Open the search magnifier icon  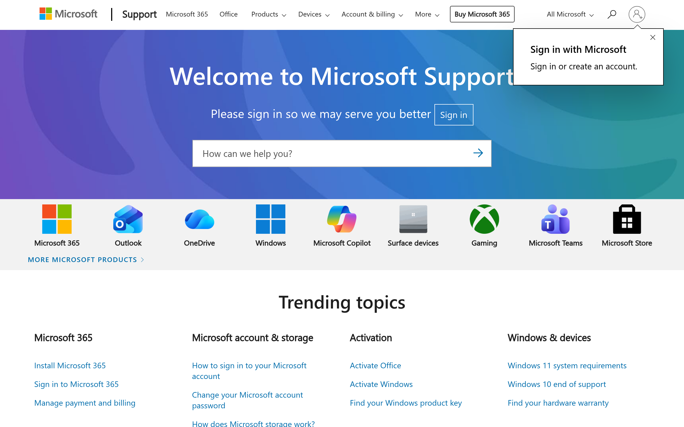pyautogui.click(x=611, y=14)
